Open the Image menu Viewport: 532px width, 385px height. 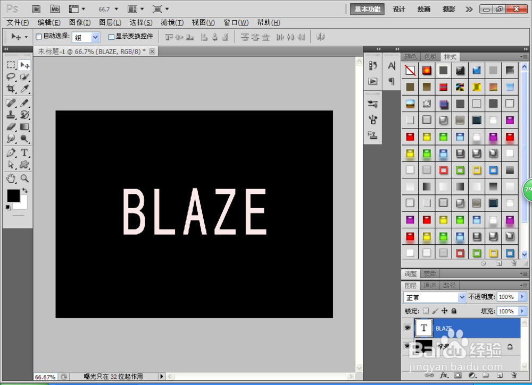(x=80, y=22)
